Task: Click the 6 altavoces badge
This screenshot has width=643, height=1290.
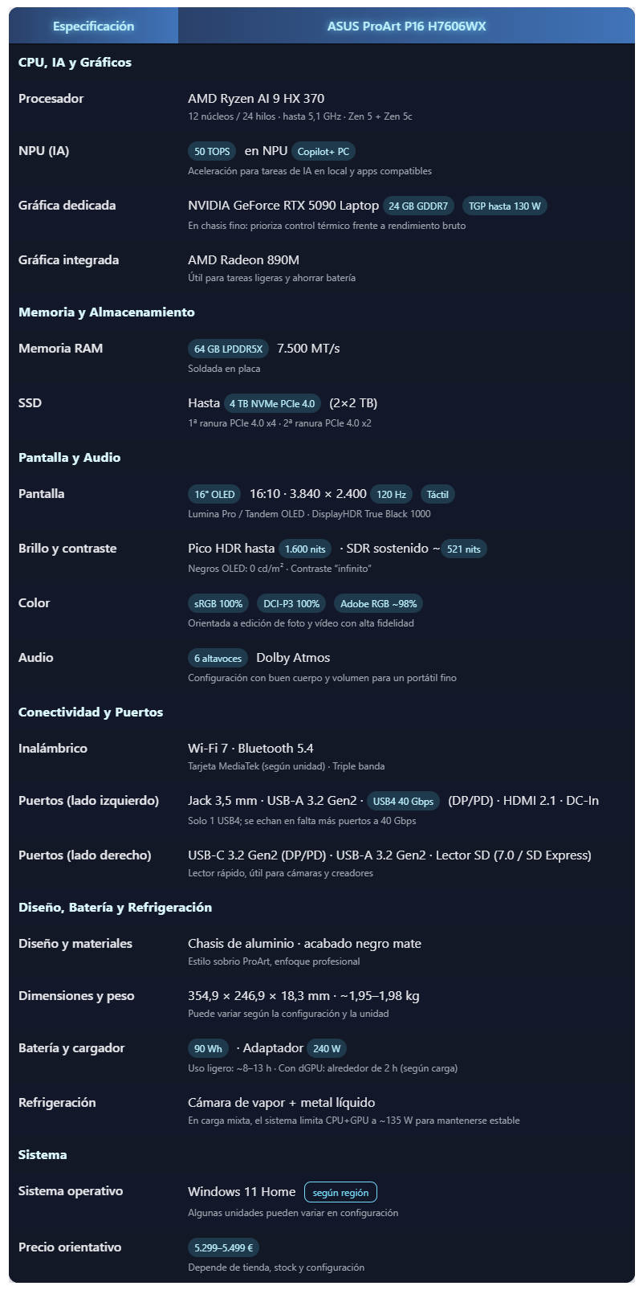Action: pos(218,658)
